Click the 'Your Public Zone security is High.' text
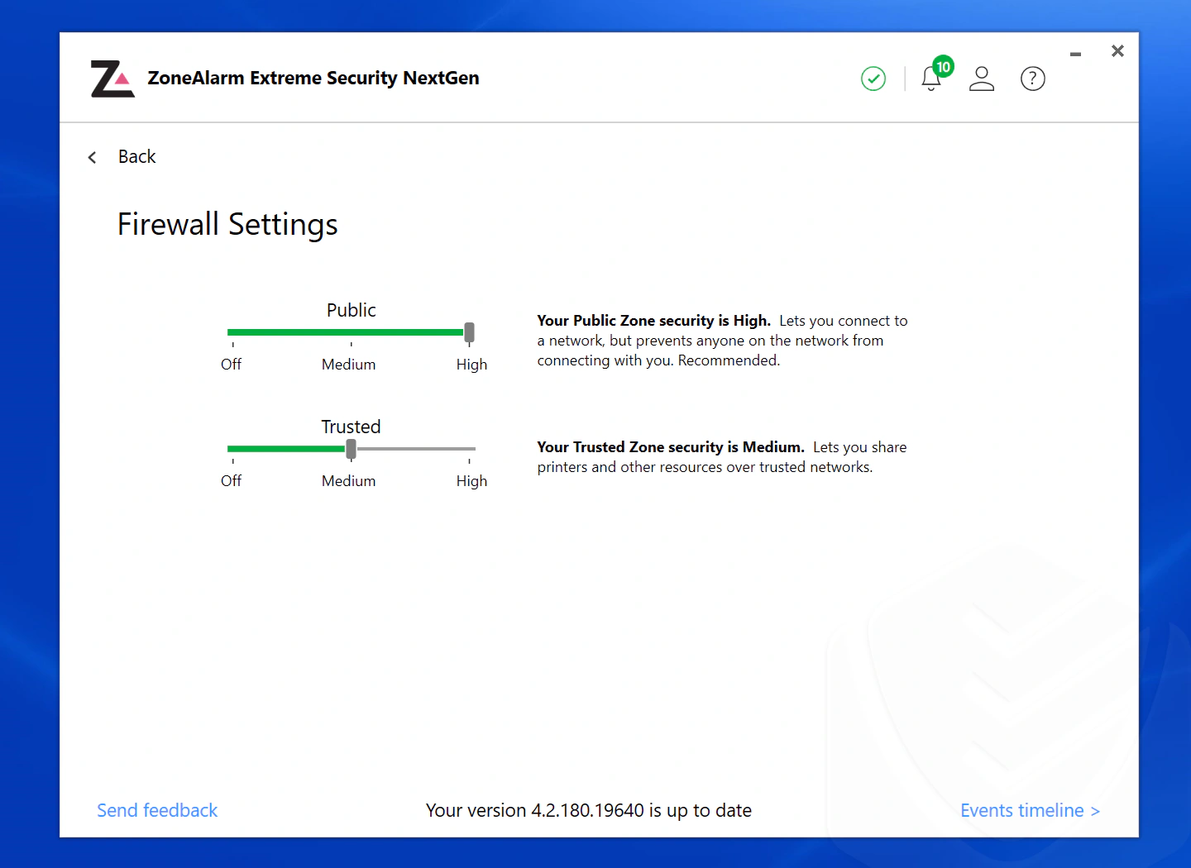Viewport: 1191px width, 868px height. tap(653, 321)
